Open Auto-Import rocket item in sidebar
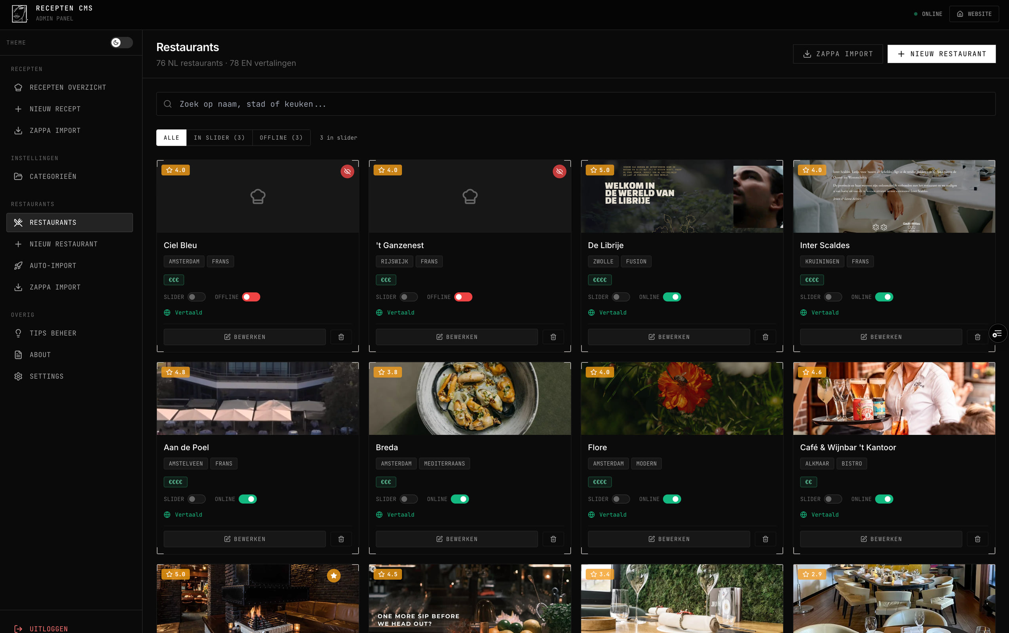This screenshot has height=633, width=1009. point(53,265)
